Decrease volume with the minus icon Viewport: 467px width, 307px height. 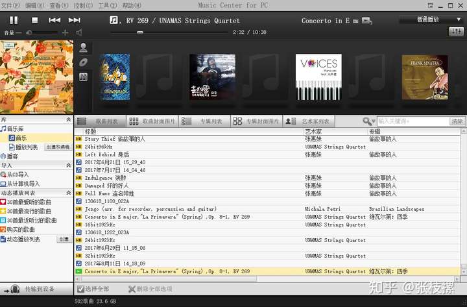(18, 32)
